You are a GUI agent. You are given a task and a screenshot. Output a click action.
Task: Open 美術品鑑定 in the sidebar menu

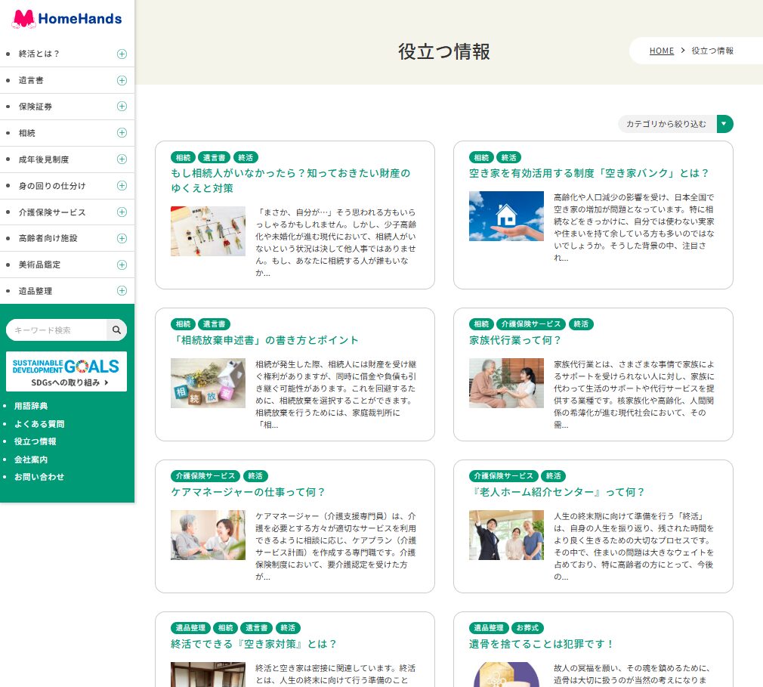pyautogui.click(x=39, y=265)
